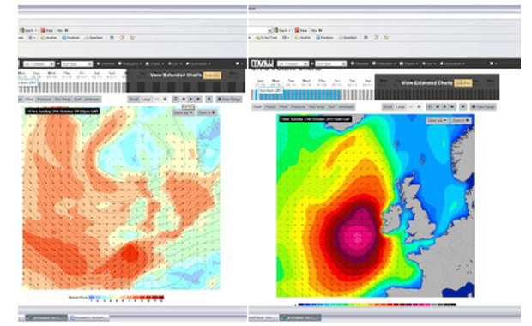
Task: Click Overview in left window navbar
Action: [106, 63]
